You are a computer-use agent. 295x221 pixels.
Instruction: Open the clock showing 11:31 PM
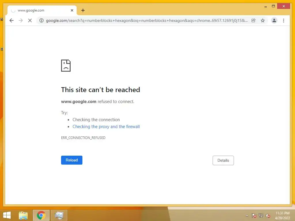coord(282,216)
